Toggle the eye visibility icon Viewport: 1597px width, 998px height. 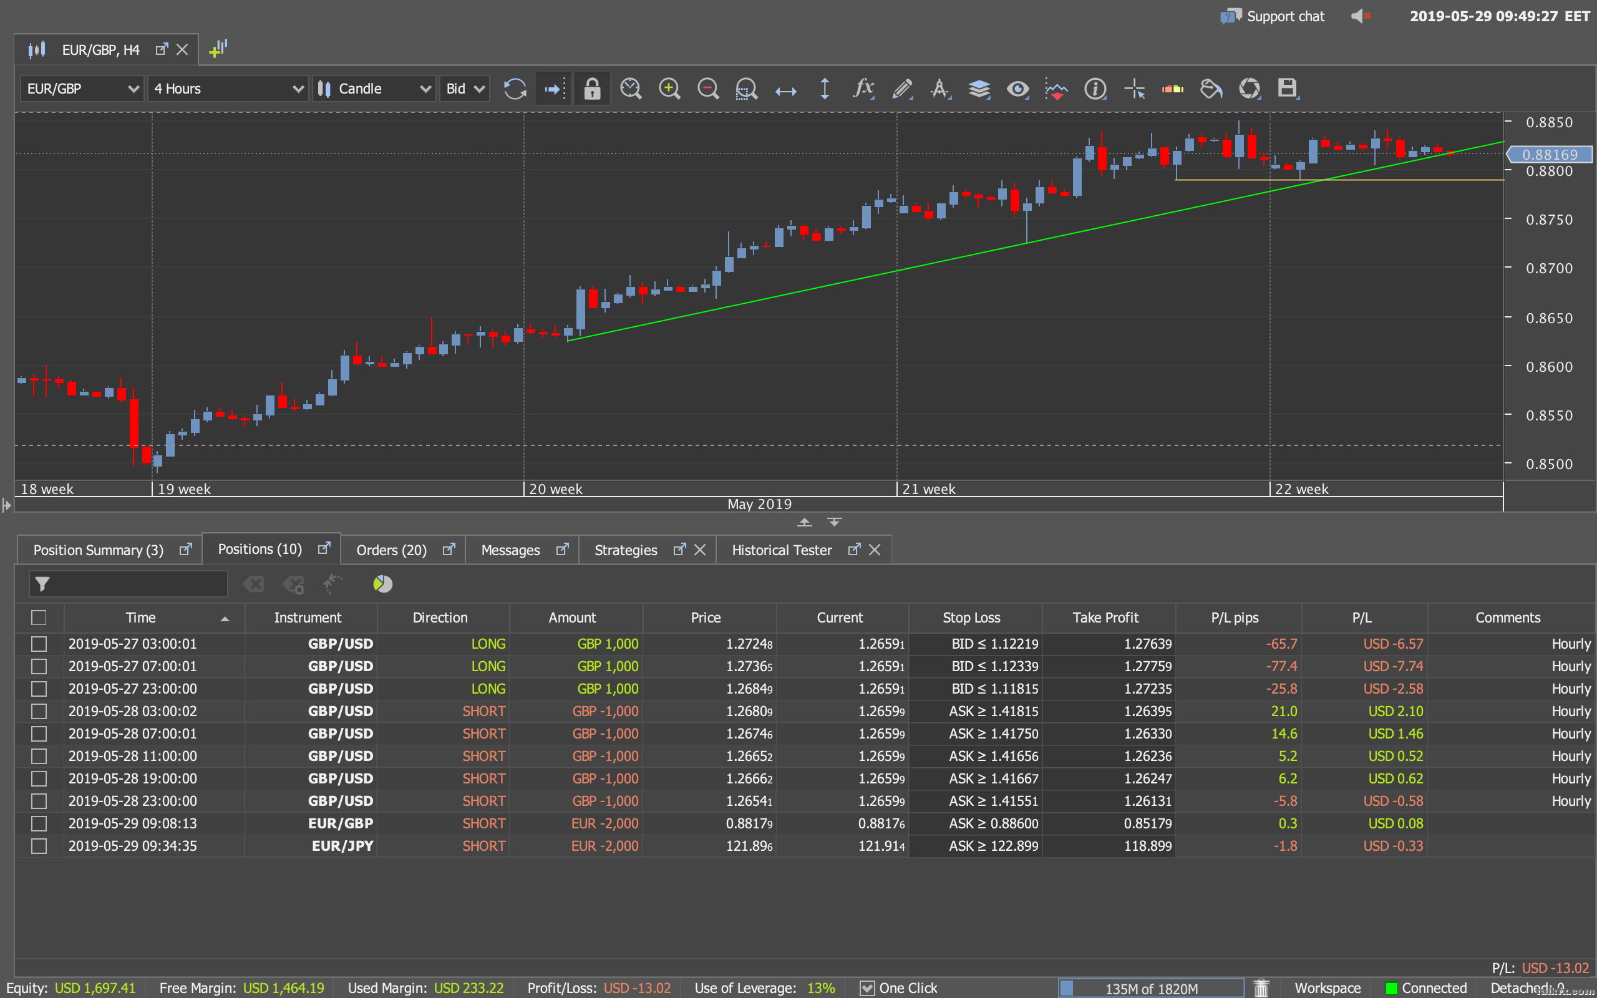pyautogui.click(x=1017, y=89)
